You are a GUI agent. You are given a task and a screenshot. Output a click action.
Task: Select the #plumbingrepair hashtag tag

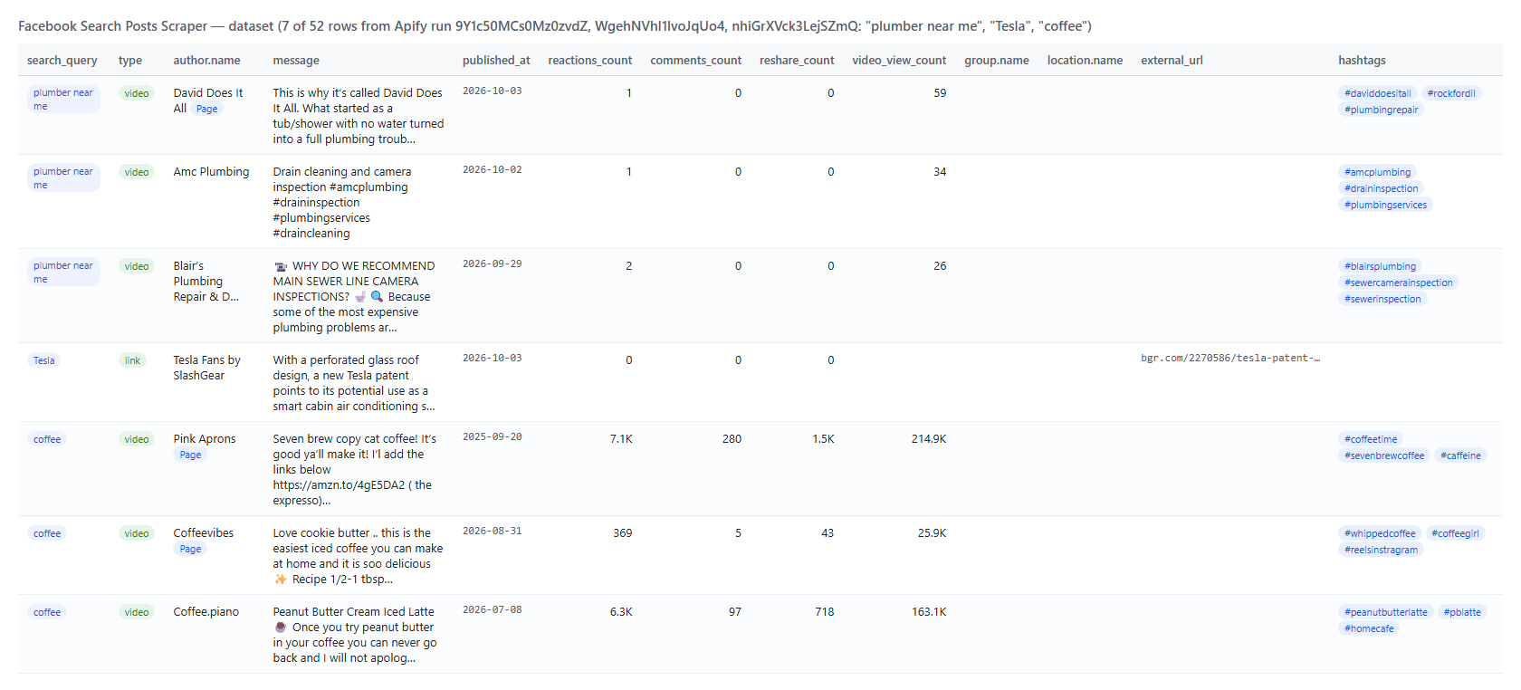(x=1382, y=110)
